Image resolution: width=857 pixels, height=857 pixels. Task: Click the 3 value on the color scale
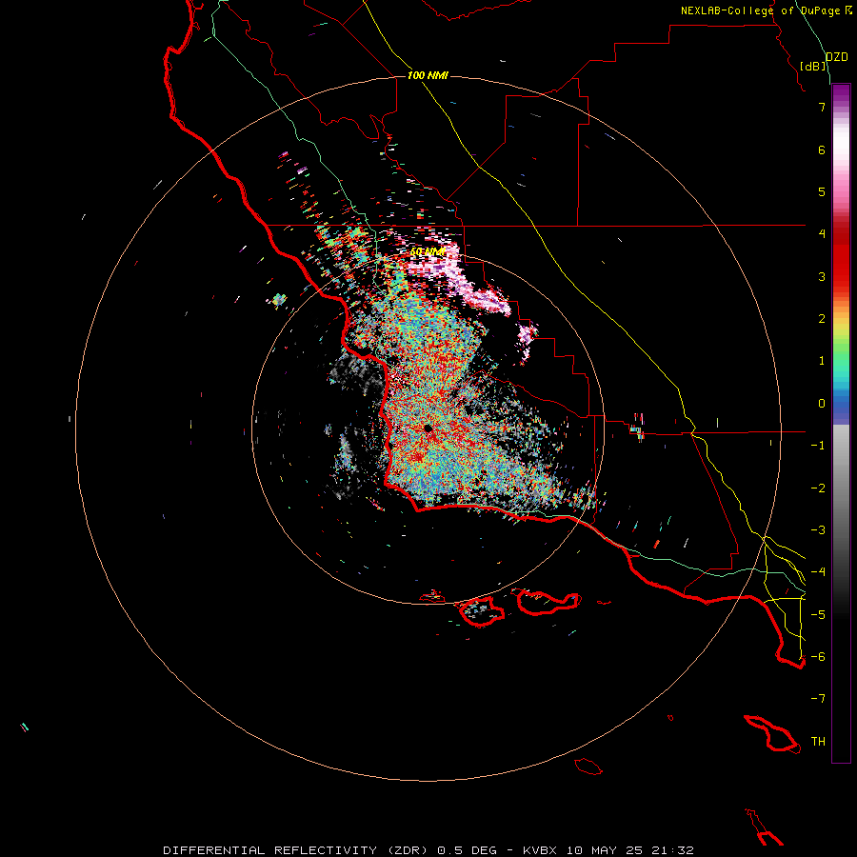(822, 276)
